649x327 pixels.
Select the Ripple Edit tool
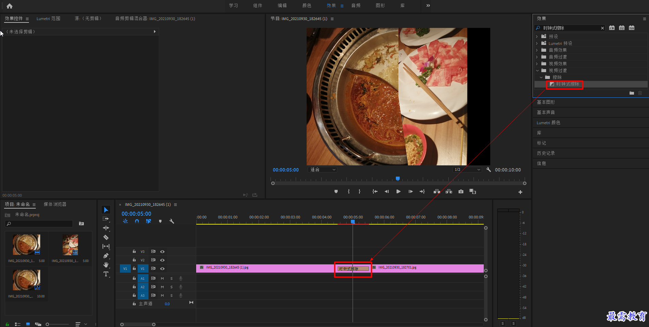pos(106,228)
